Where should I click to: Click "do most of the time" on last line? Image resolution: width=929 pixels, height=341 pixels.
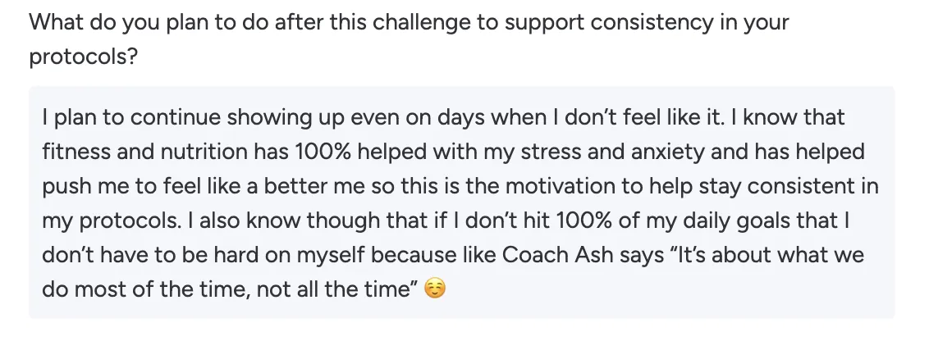tap(146, 289)
